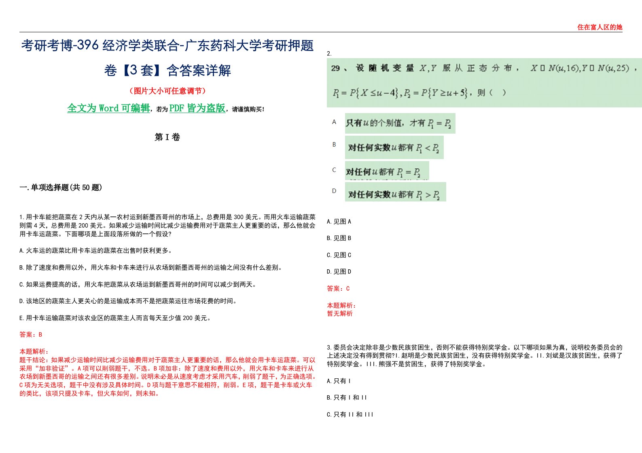Click image option C '对任何u都有P1=P2'
642x453 pixels.
(387, 171)
